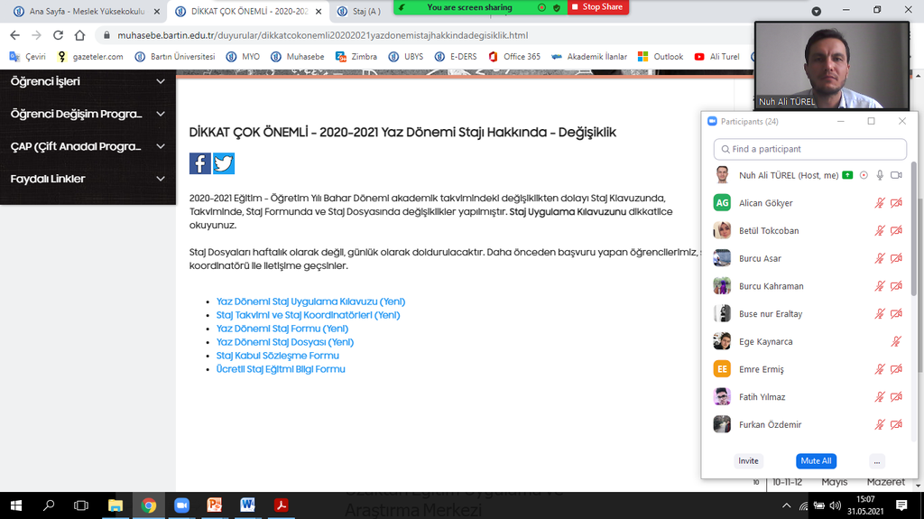Open the Akademik İlanlar bookmark
The width and height of the screenshot is (924, 519).
point(589,57)
